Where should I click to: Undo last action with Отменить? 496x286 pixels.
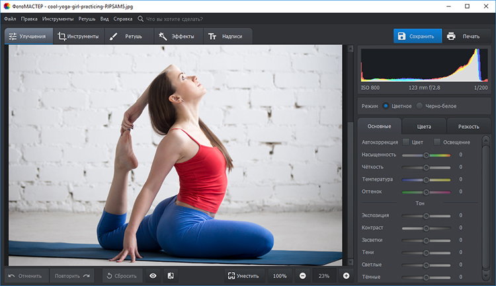point(26,275)
